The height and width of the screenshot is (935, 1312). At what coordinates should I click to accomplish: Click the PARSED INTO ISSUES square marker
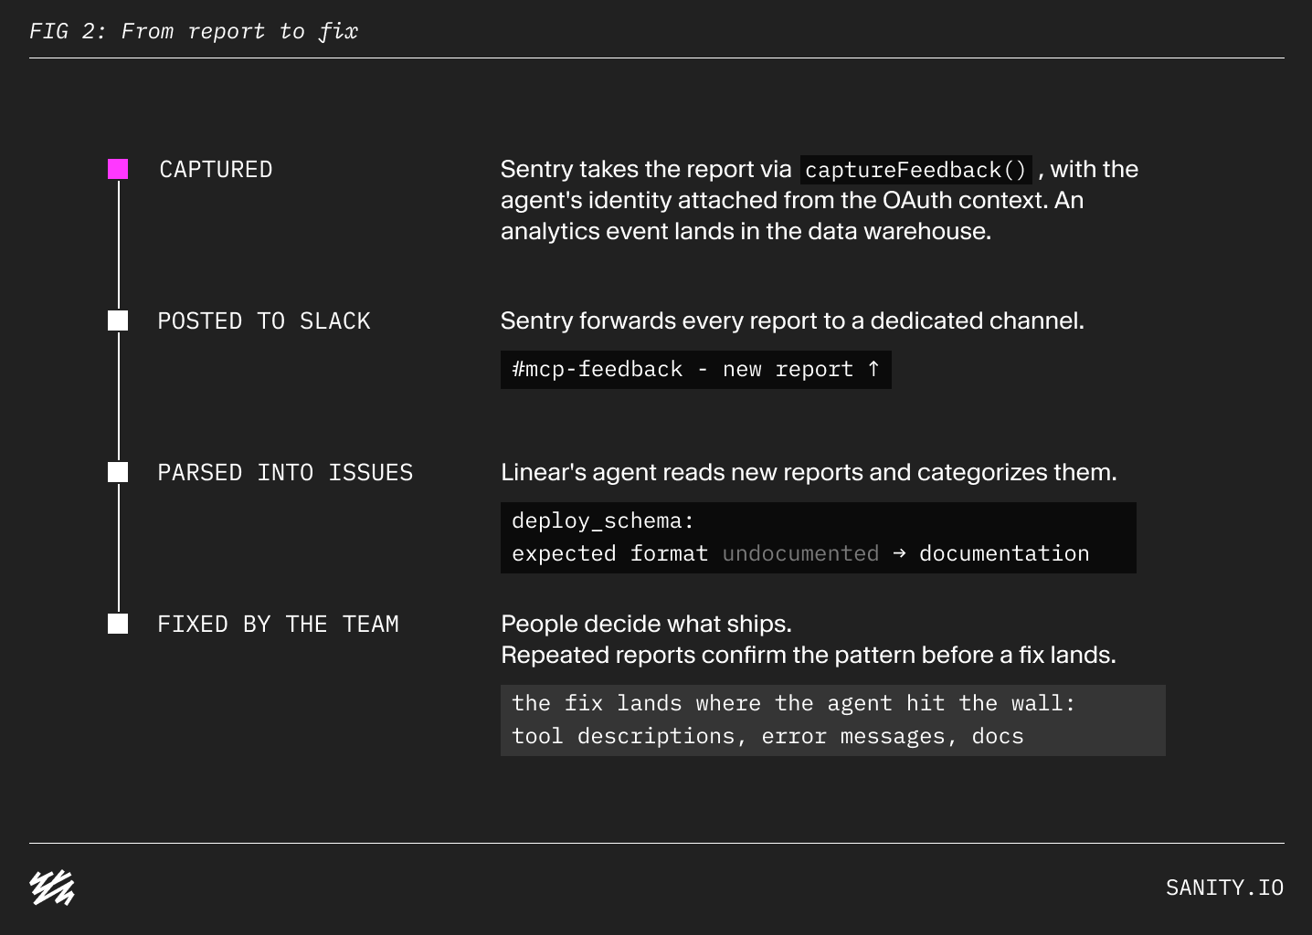click(118, 472)
